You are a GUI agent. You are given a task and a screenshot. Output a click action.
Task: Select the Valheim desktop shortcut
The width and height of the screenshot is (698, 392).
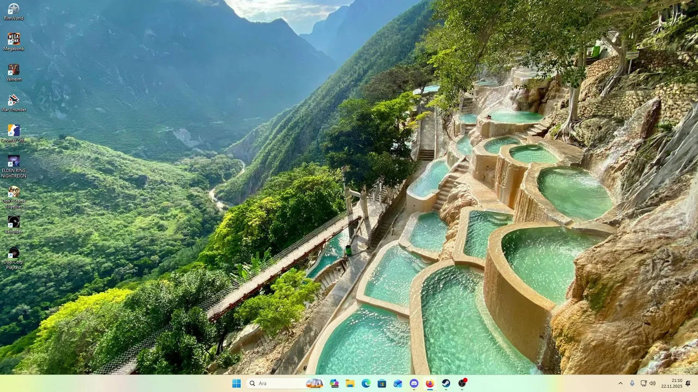pyautogui.click(x=14, y=73)
